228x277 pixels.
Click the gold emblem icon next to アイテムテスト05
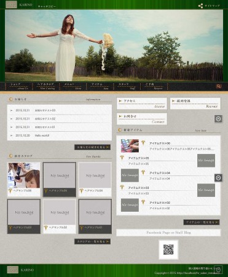(x=122, y=158)
